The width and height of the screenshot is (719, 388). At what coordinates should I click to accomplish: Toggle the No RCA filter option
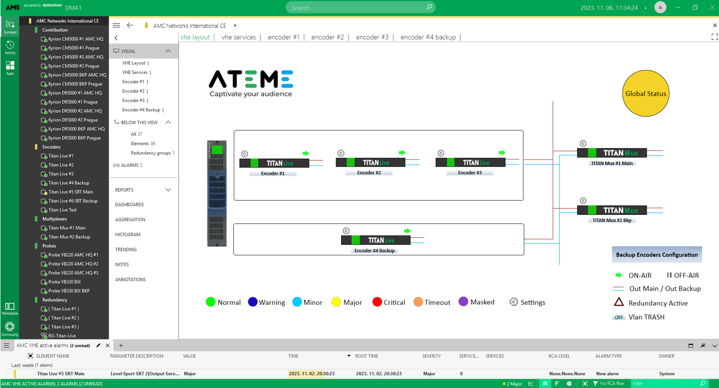pyautogui.click(x=608, y=383)
